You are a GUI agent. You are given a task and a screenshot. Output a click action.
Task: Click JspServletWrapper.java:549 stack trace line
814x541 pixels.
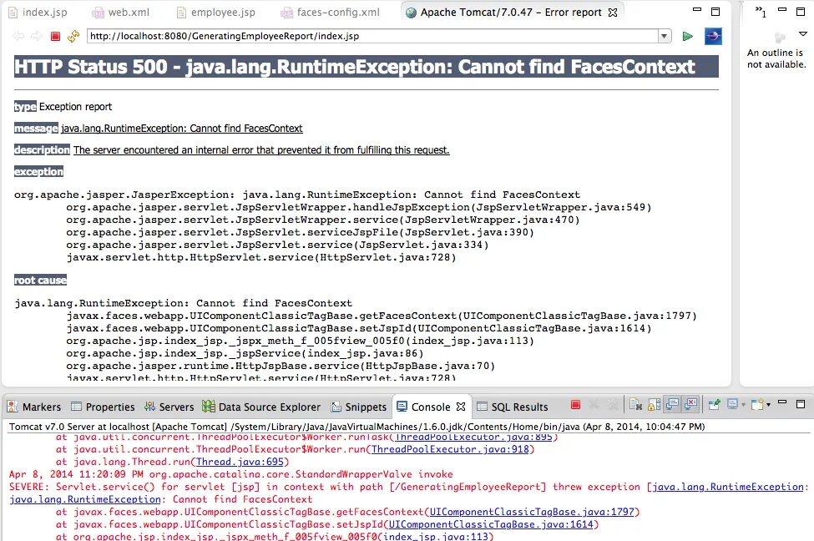pos(358,207)
